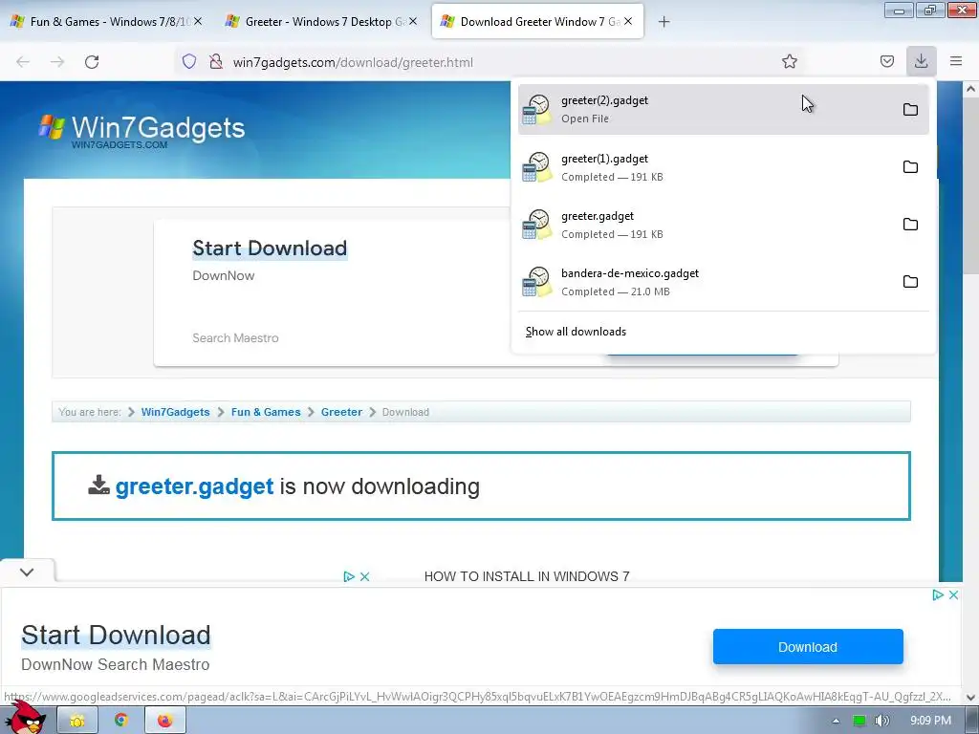Show bandera-de-mexico.gadget in folder

910,282
